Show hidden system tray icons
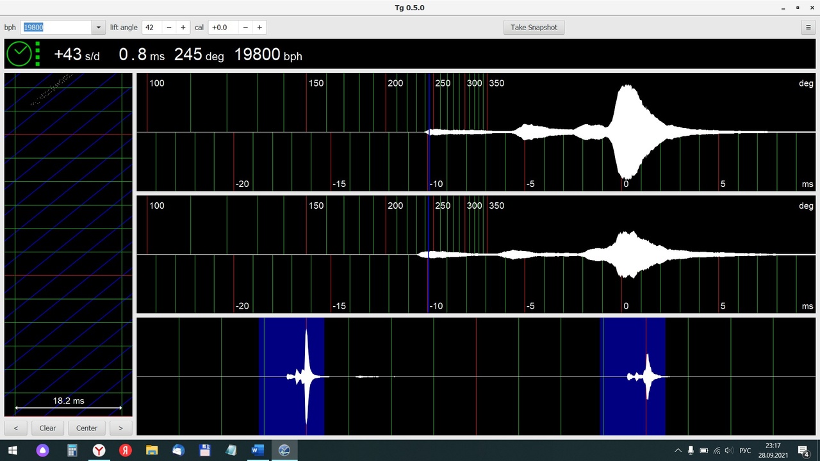The width and height of the screenshot is (820, 461). tap(678, 451)
